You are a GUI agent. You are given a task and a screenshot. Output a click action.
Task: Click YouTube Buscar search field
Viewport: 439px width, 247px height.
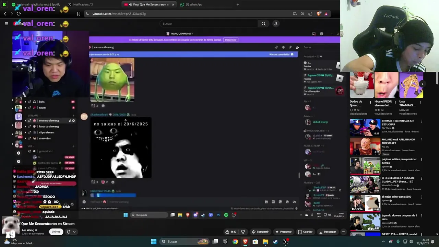(209, 24)
